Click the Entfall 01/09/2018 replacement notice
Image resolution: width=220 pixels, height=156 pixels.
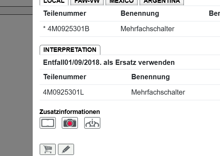[109, 63]
